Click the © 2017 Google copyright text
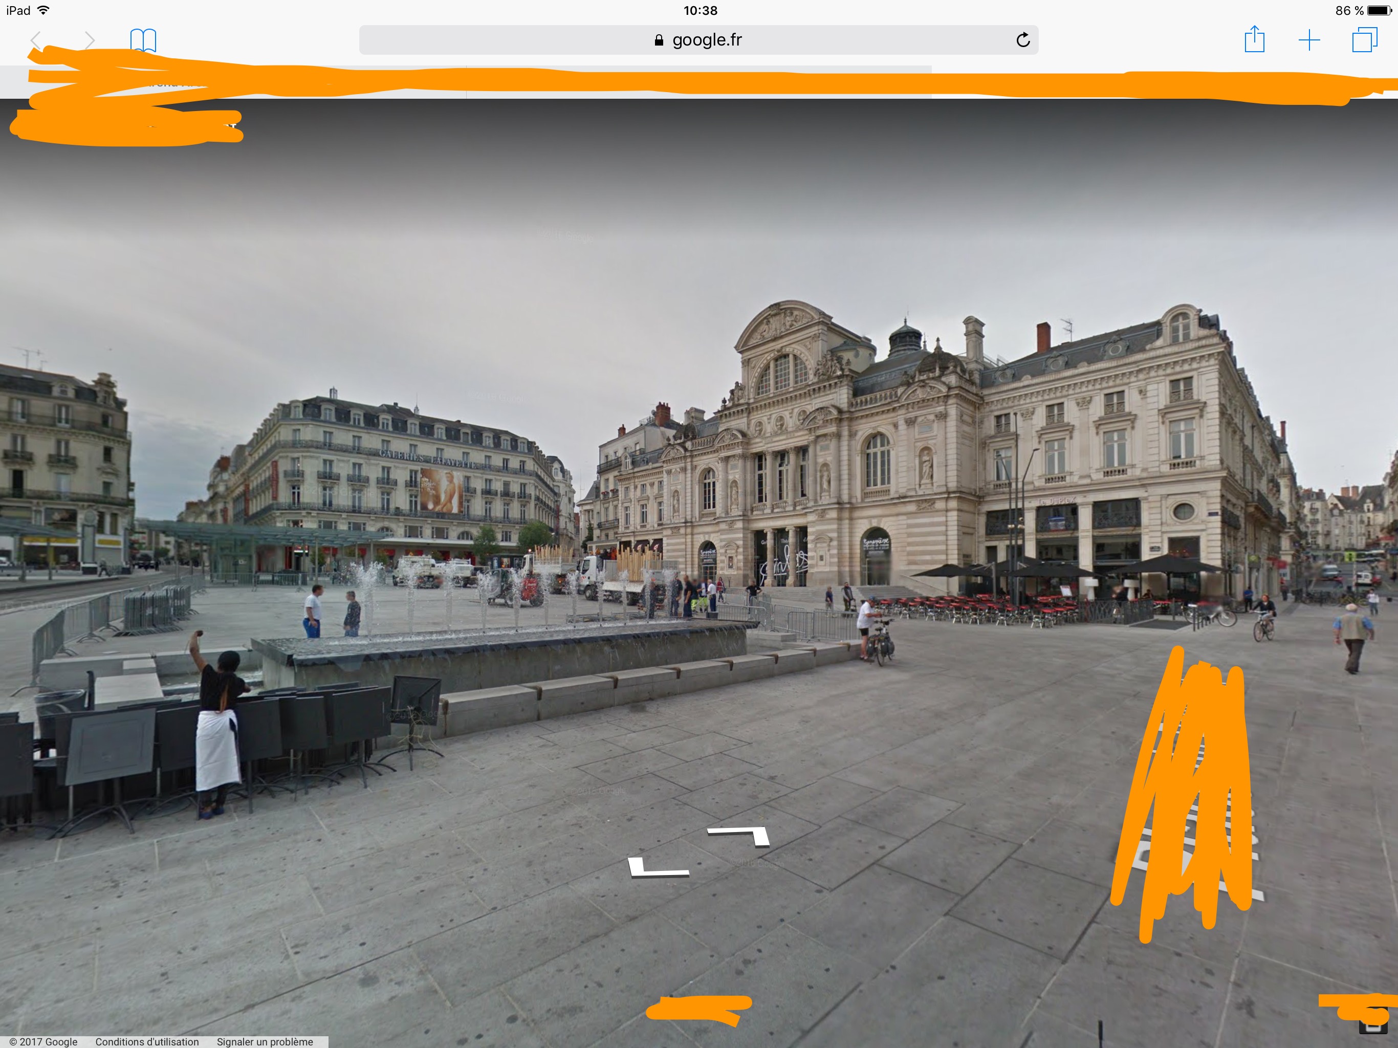Image resolution: width=1398 pixels, height=1048 pixels. [43, 1042]
